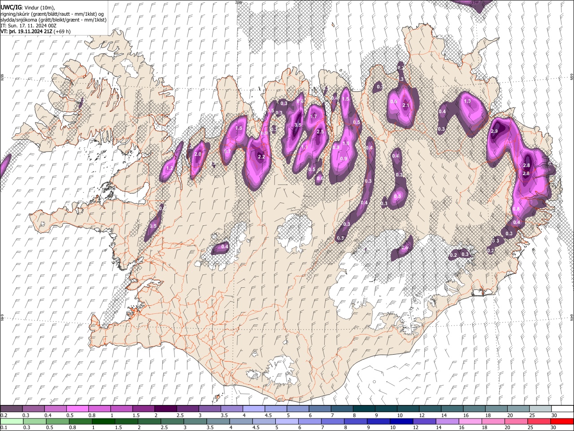574x431 pixels.
Task: Click the 'UWC/IG: Vindur (10m)' title line
Action: click(x=27, y=8)
